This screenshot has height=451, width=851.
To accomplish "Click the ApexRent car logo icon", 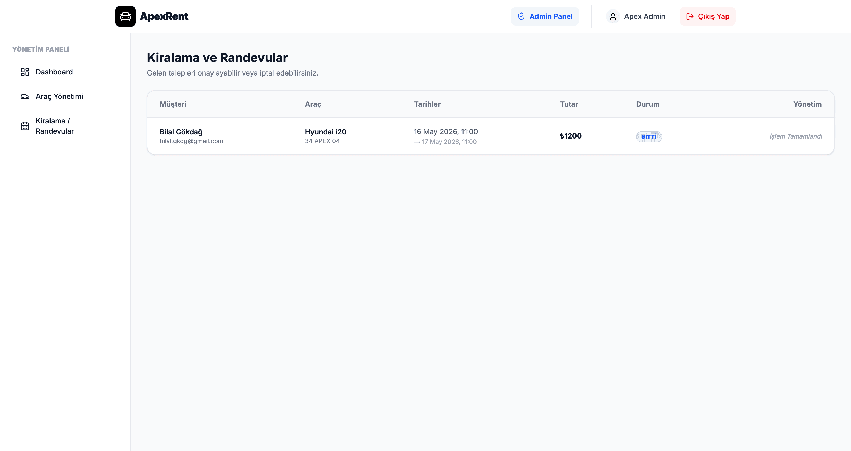I will click(x=125, y=16).
